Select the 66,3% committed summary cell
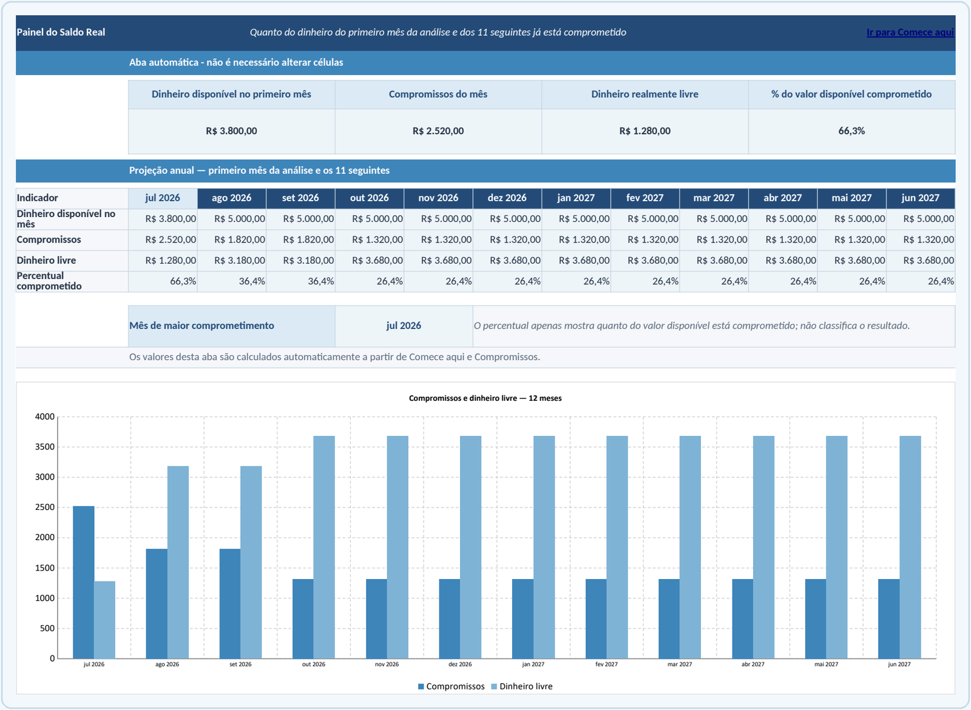 pos(851,131)
